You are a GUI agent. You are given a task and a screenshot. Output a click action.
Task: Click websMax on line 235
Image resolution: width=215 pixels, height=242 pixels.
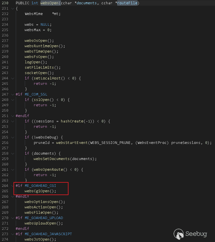coord(33,30)
